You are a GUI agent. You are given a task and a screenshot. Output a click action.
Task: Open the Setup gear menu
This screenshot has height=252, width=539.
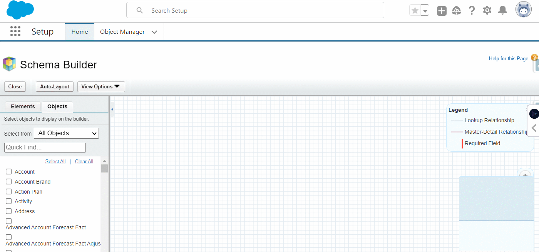tap(487, 11)
